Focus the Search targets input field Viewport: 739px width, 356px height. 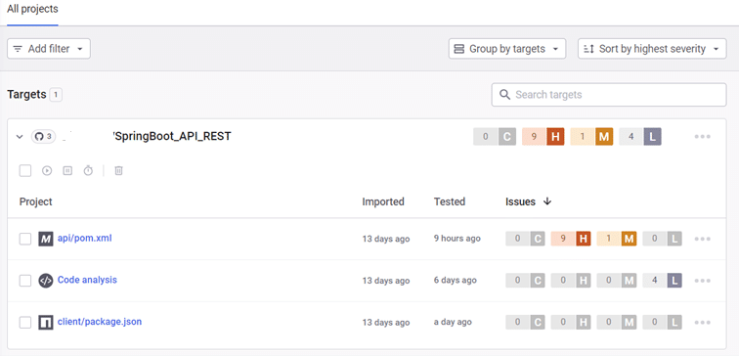pos(609,95)
